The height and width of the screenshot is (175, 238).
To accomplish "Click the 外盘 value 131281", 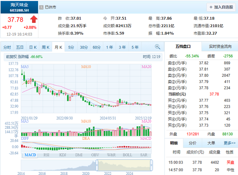I will pyautogui.click(x=193, y=134).
